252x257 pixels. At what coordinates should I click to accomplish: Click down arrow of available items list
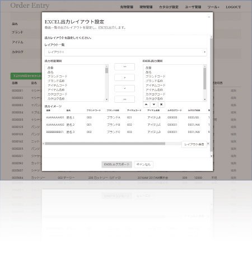point(106,99)
